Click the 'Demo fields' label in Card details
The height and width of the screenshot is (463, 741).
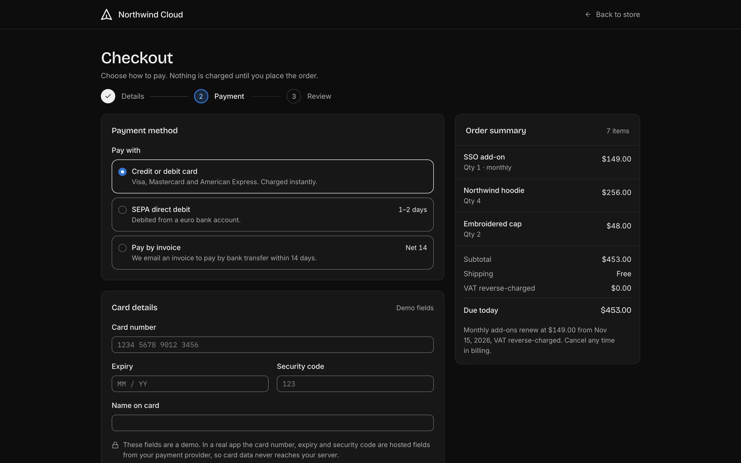pyautogui.click(x=415, y=308)
